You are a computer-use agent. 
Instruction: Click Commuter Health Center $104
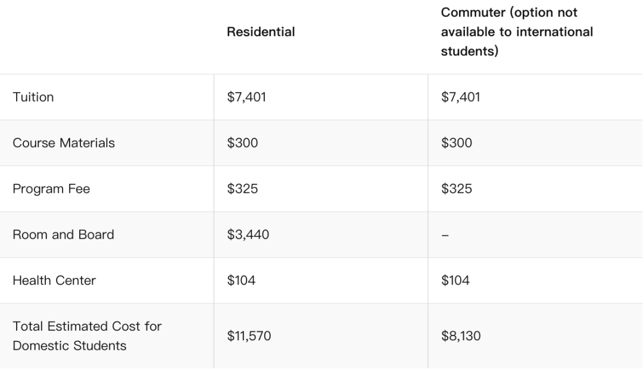tap(455, 280)
